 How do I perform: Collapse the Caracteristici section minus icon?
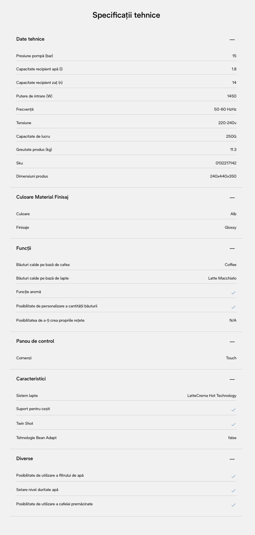coord(232,379)
